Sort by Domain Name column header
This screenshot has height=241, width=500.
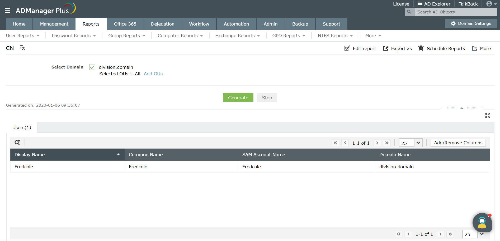click(x=432, y=155)
